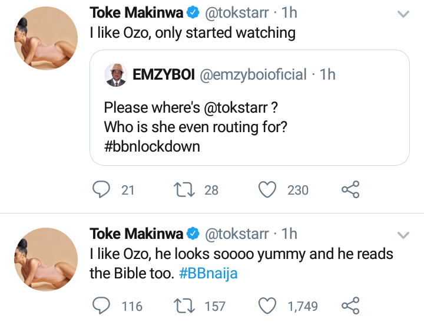424x325 pixels.
Task: Reply to the first Toke Makinwa tweet
Action: click(103, 189)
